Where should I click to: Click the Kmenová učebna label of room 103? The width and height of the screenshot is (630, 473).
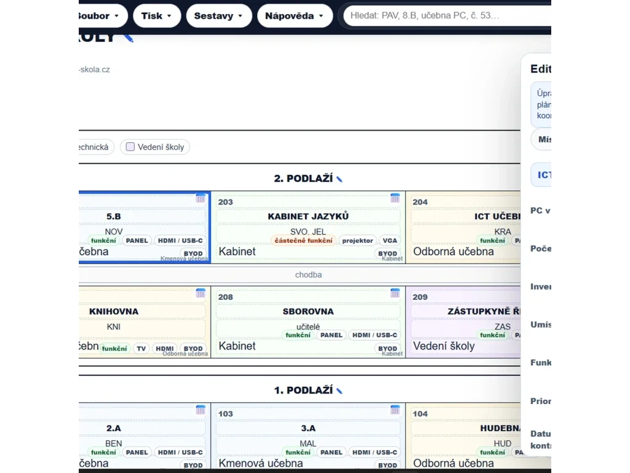tap(261, 463)
